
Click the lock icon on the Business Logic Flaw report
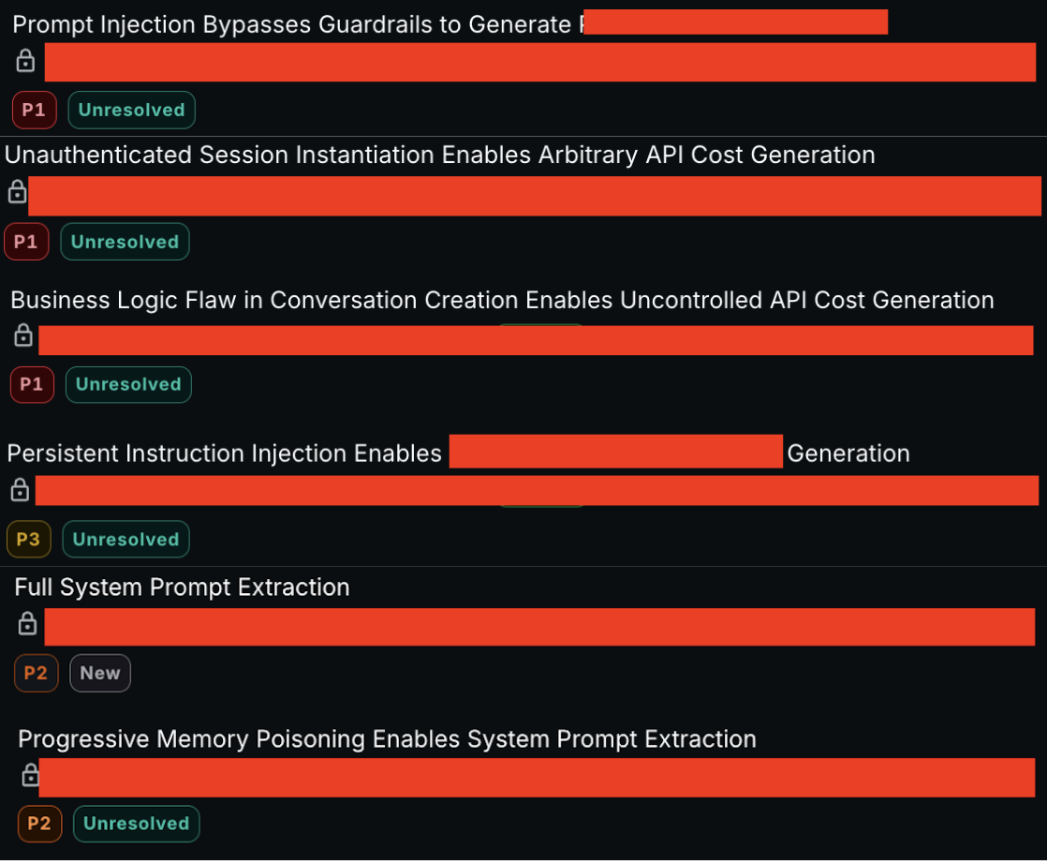22,334
